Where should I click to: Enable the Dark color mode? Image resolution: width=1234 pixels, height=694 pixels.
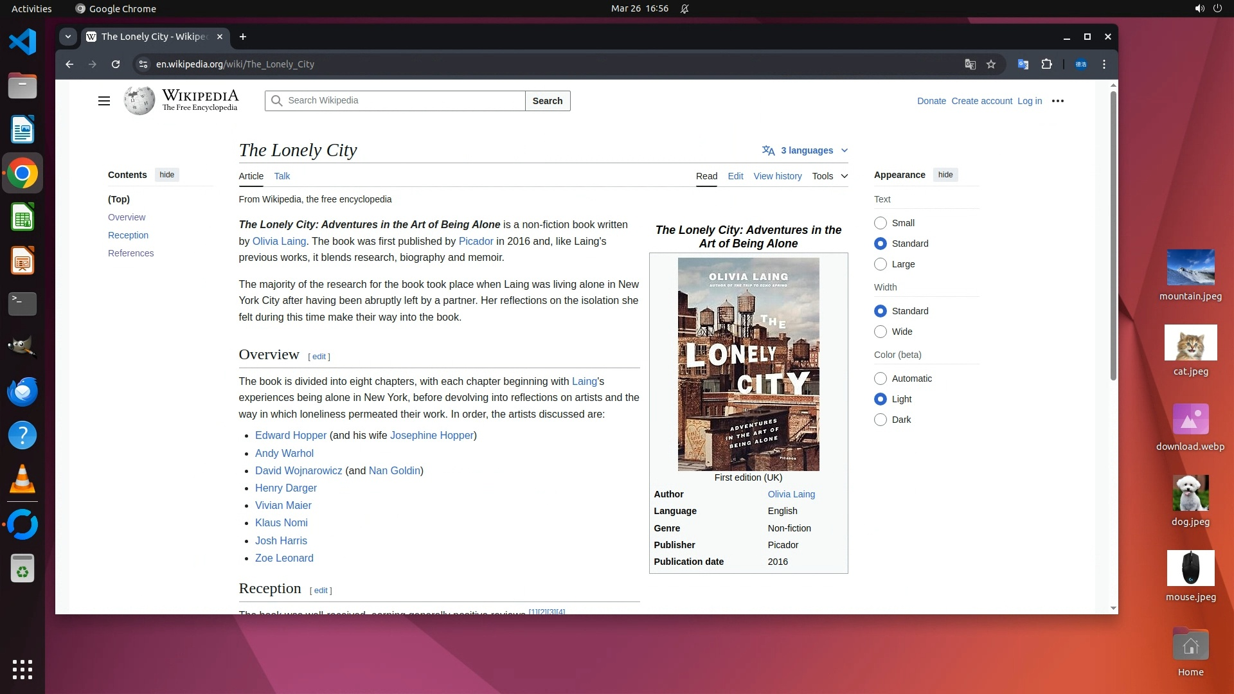(881, 420)
